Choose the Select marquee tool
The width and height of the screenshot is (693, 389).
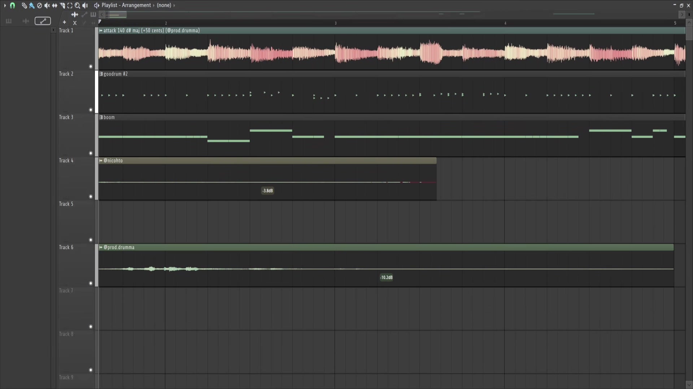tap(70, 5)
